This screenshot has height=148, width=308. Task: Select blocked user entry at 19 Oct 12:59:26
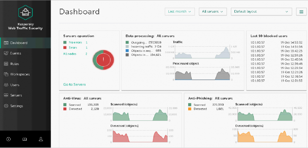click(276, 55)
